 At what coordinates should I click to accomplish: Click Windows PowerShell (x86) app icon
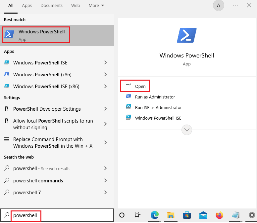7,75
